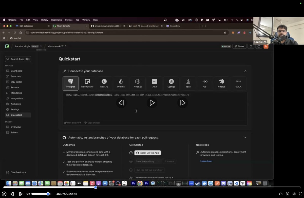This screenshot has width=304, height=198.
Task: Select the NeonDriver connection option
Action: (x=87, y=84)
